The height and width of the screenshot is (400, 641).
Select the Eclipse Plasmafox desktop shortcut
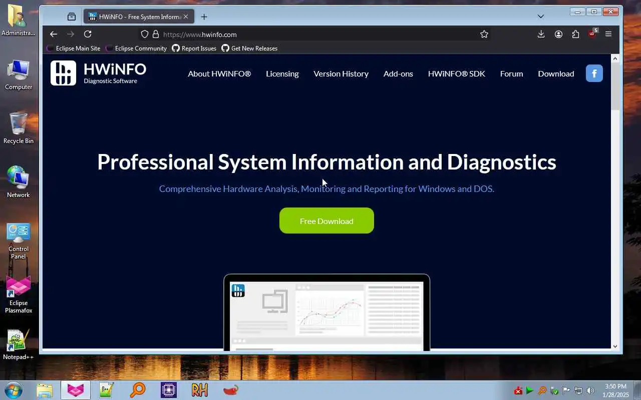click(x=19, y=295)
